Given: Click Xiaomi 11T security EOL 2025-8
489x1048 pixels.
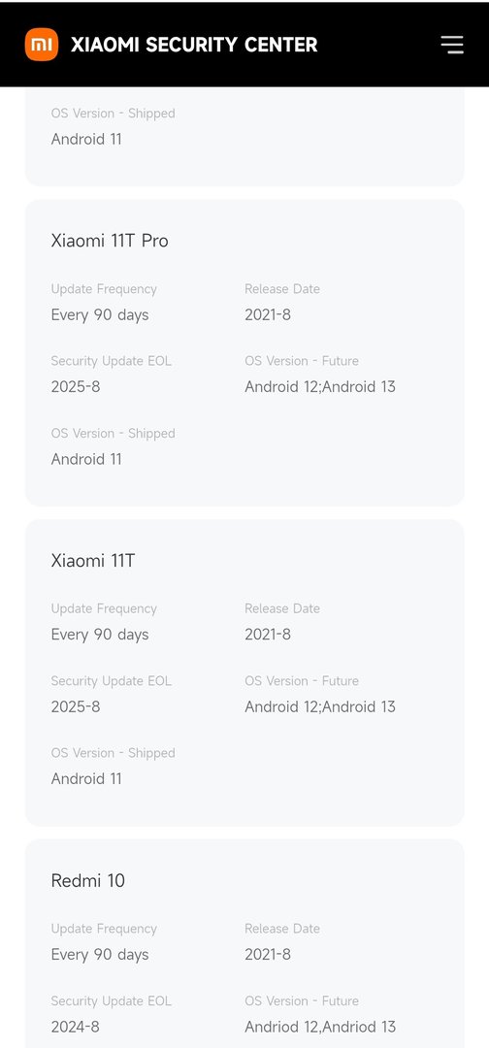Looking at the screenshot, I should pyautogui.click(x=76, y=706).
